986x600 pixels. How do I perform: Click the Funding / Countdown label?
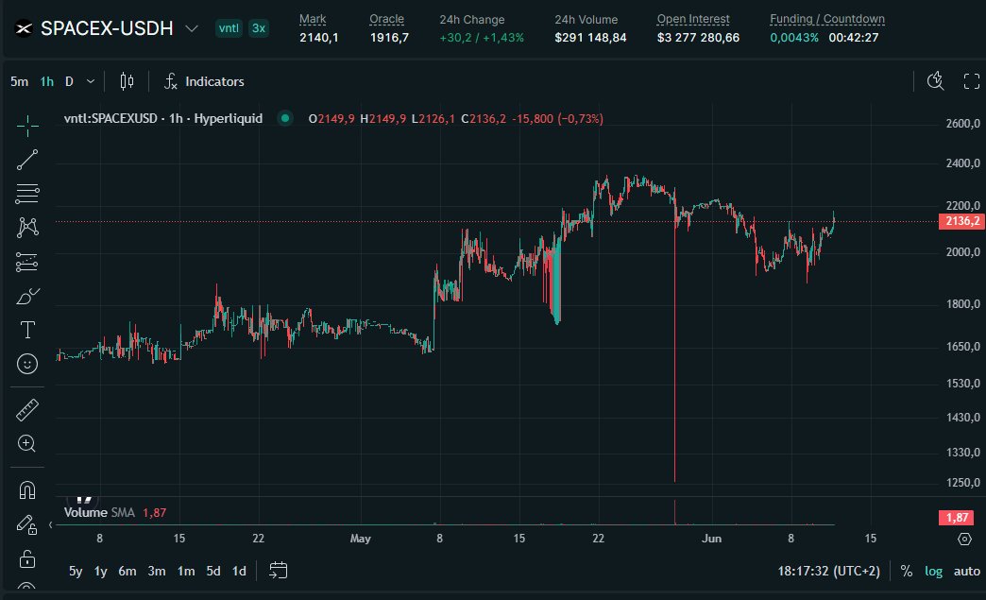point(827,19)
